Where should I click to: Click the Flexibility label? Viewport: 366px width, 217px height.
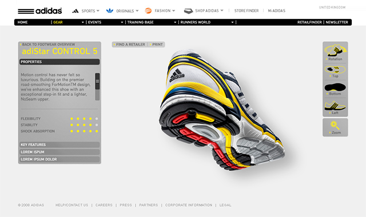click(30, 119)
